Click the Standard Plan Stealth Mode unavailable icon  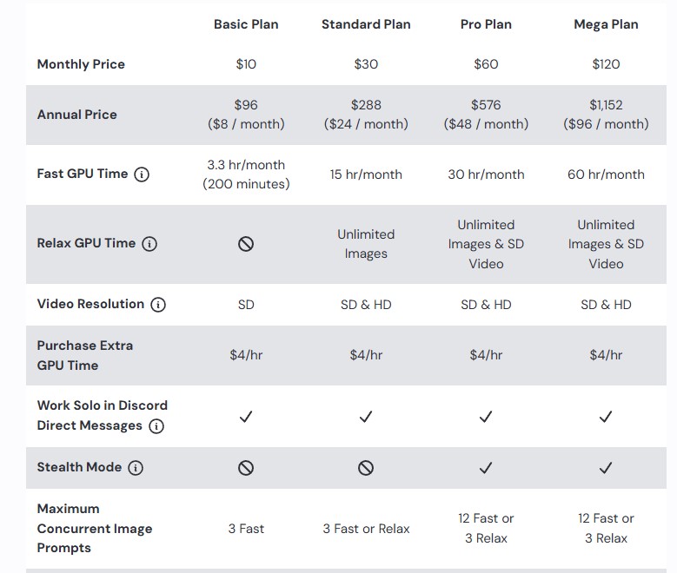[366, 468]
